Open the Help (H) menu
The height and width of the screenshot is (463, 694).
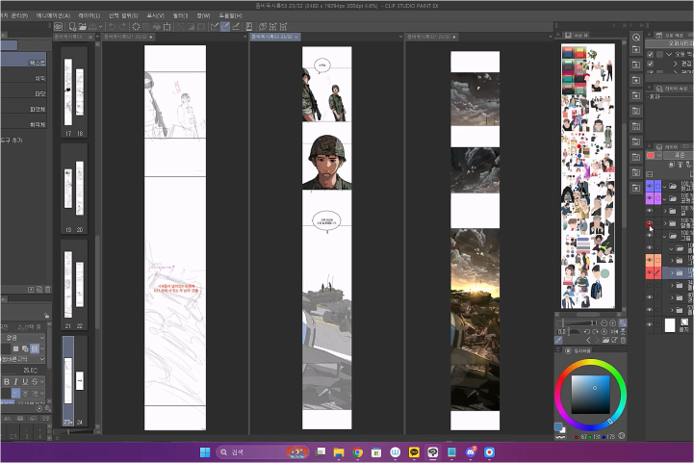click(x=230, y=15)
